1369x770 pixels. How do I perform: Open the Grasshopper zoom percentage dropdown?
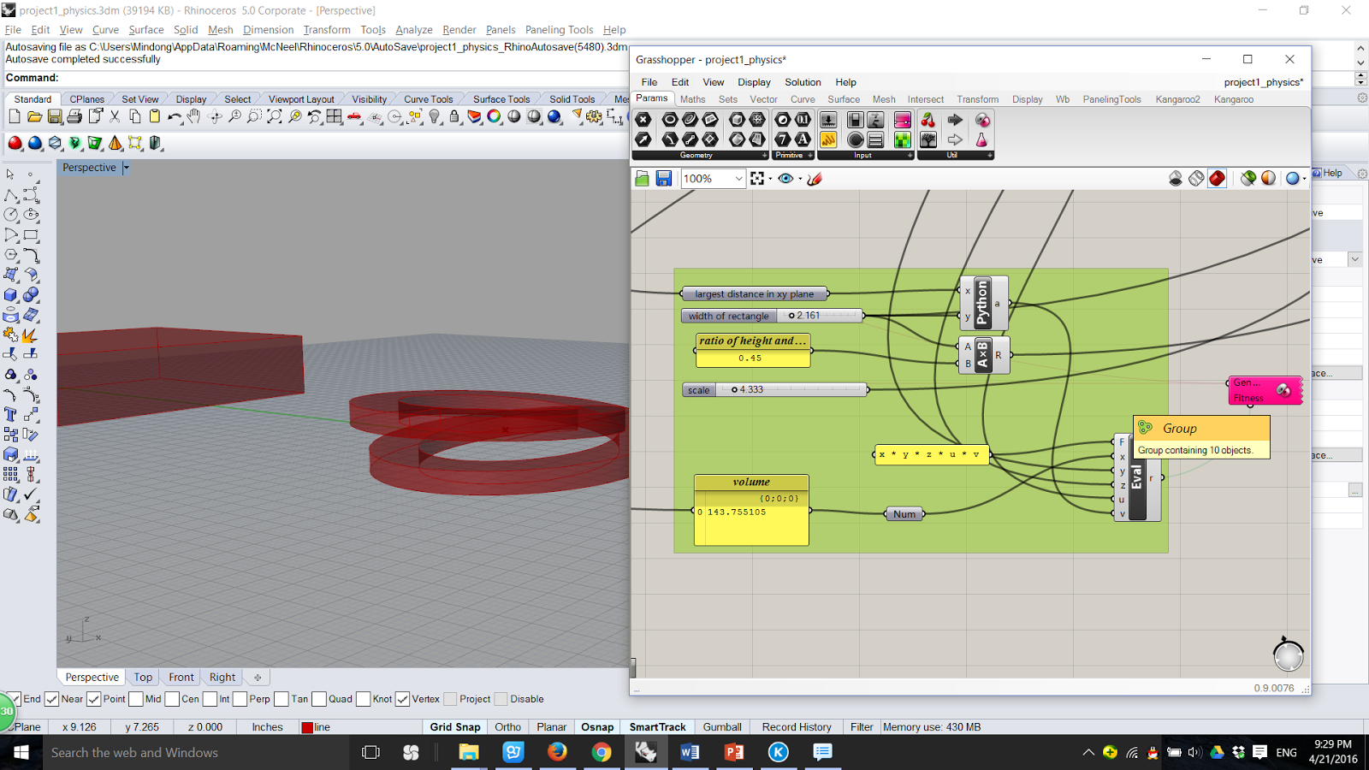click(x=738, y=179)
